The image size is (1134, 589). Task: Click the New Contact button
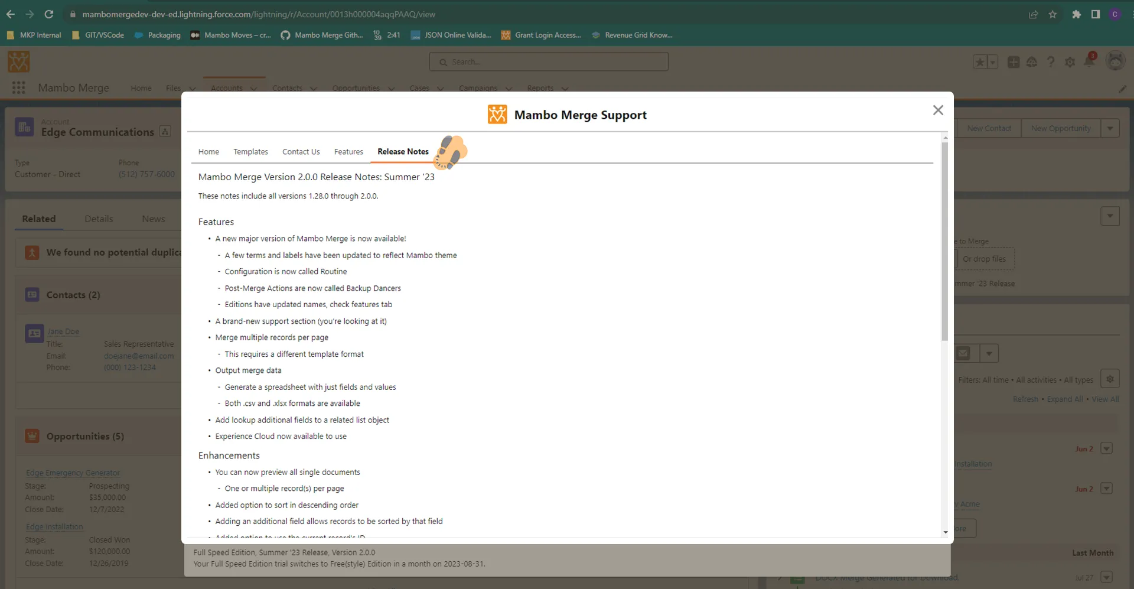click(x=989, y=128)
